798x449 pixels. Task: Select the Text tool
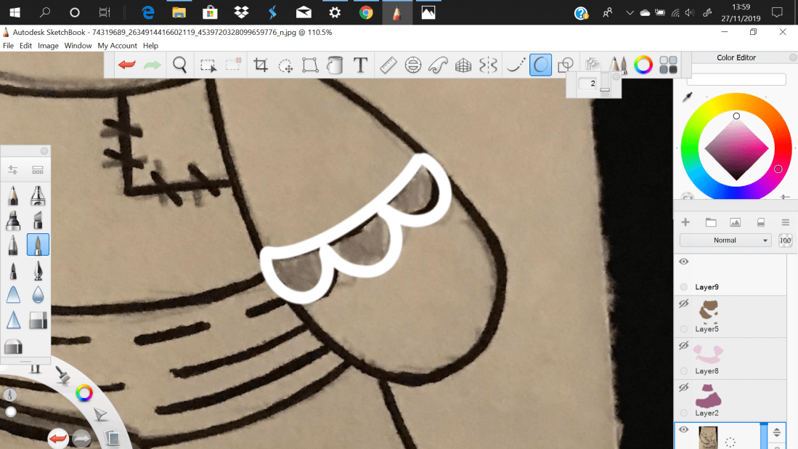(360, 65)
